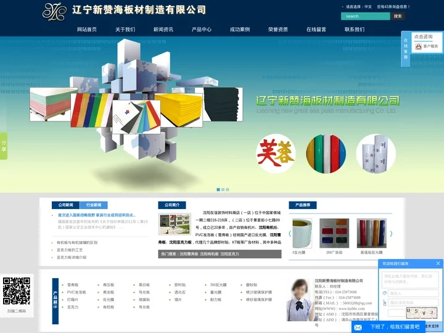Open the 3M反光膜 product category
The image size is (444, 333).
point(218,285)
